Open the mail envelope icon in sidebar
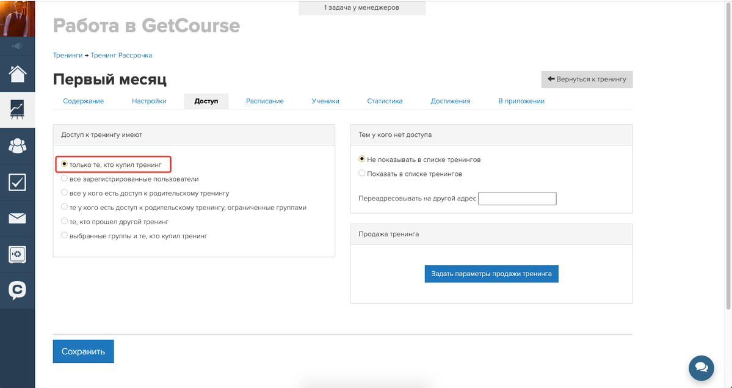 click(x=17, y=218)
